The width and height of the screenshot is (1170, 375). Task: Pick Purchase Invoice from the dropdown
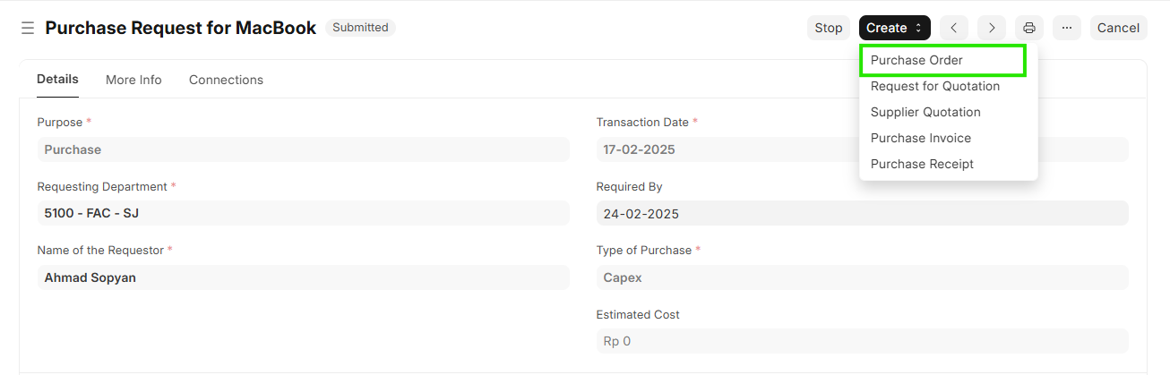pyautogui.click(x=920, y=138)
